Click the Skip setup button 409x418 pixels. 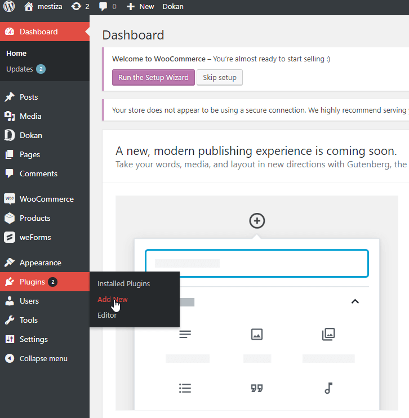click(220, 77)
